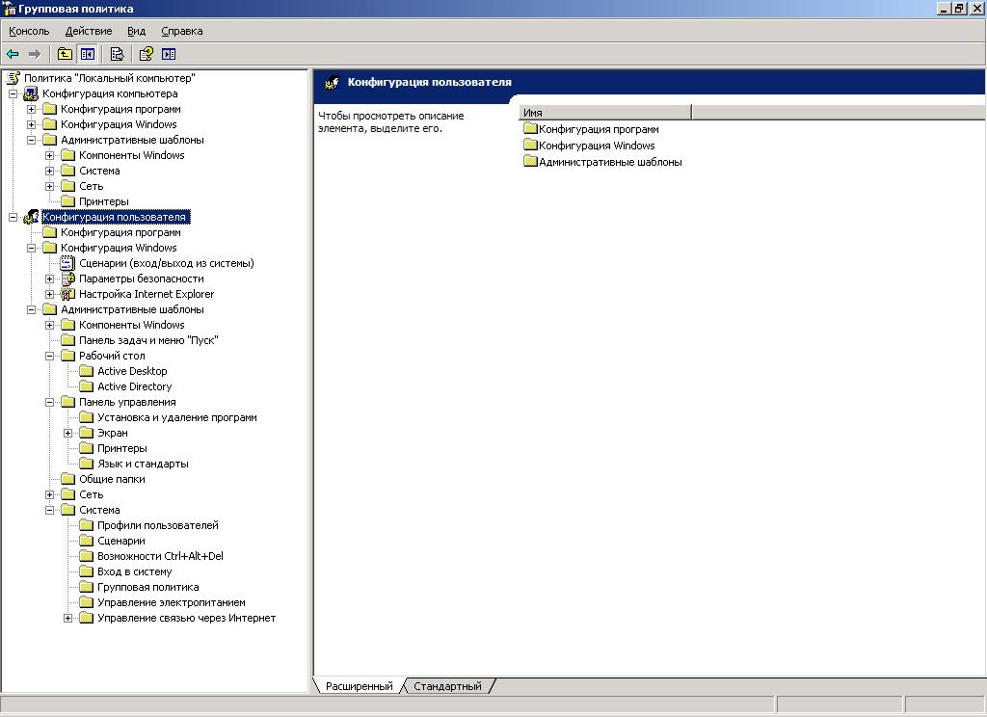Image resolution: width=987 pixels, height=717 pixels.
Task: Collapse the expanded Система node
Action: 49,510
